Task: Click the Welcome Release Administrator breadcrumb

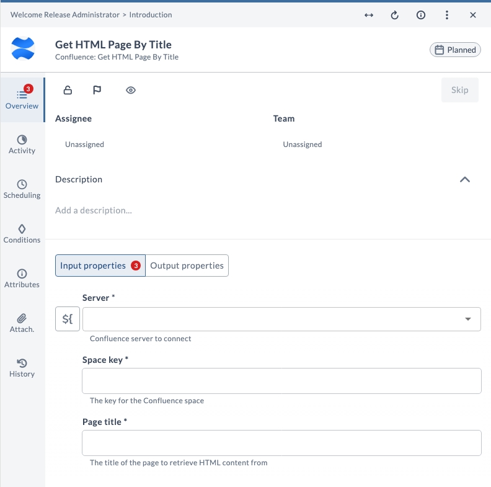Action: point(65,15)
